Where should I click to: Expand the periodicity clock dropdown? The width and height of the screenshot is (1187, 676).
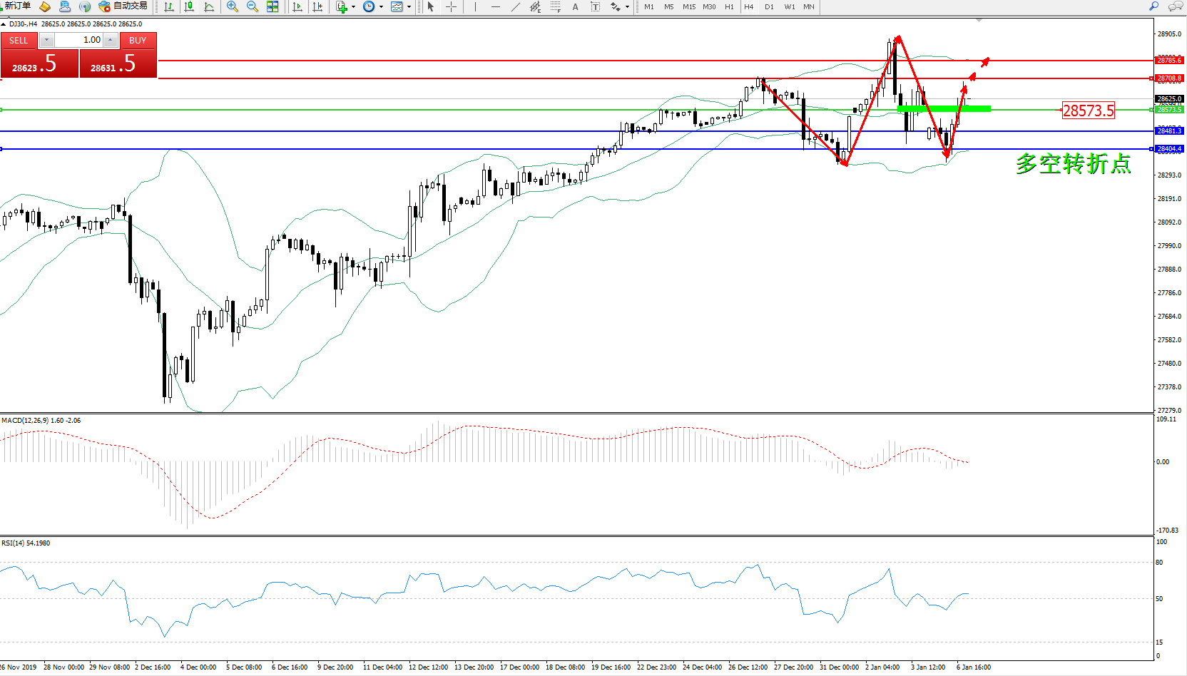[x=381, y=6]
